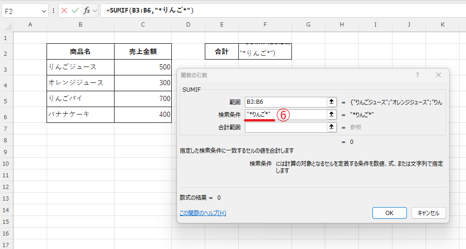Select column K header
Viewport: 466px width, 249px height.
pos(443,25)
